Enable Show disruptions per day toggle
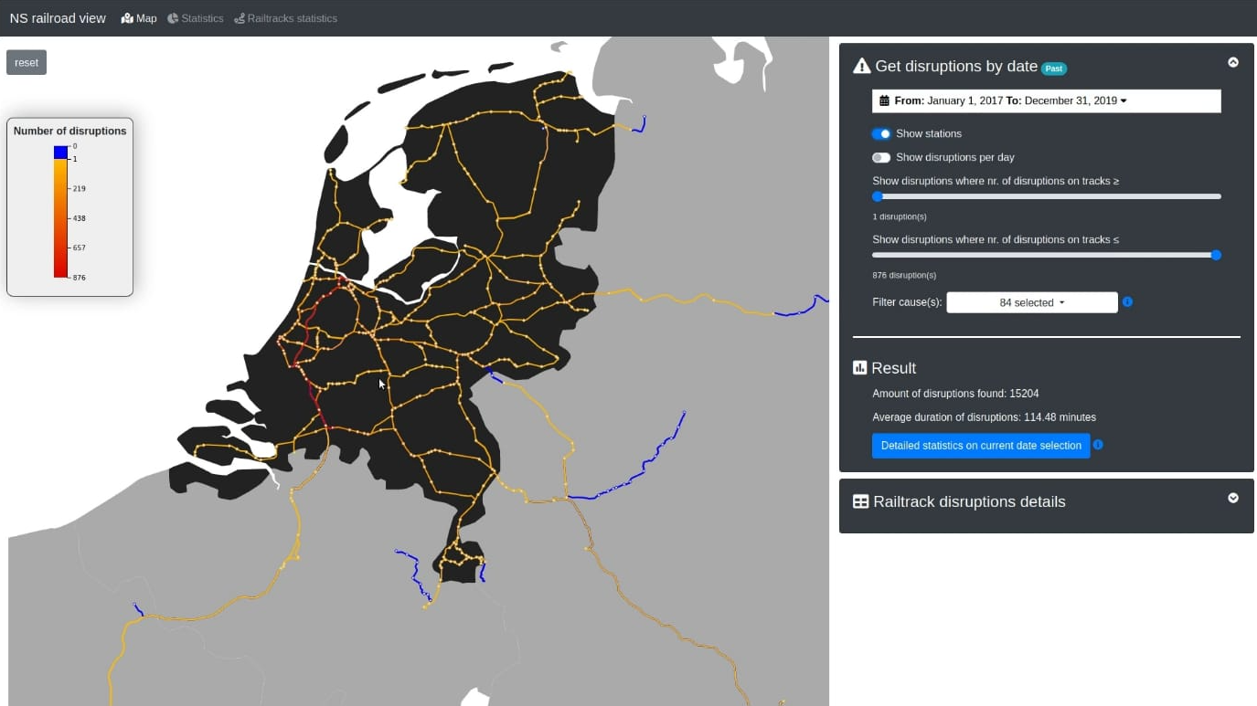The height and width of the screenshot is (706, 1257). click(881, 157)
